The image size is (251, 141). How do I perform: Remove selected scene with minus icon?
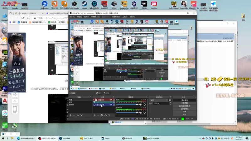tap(74, 115)
